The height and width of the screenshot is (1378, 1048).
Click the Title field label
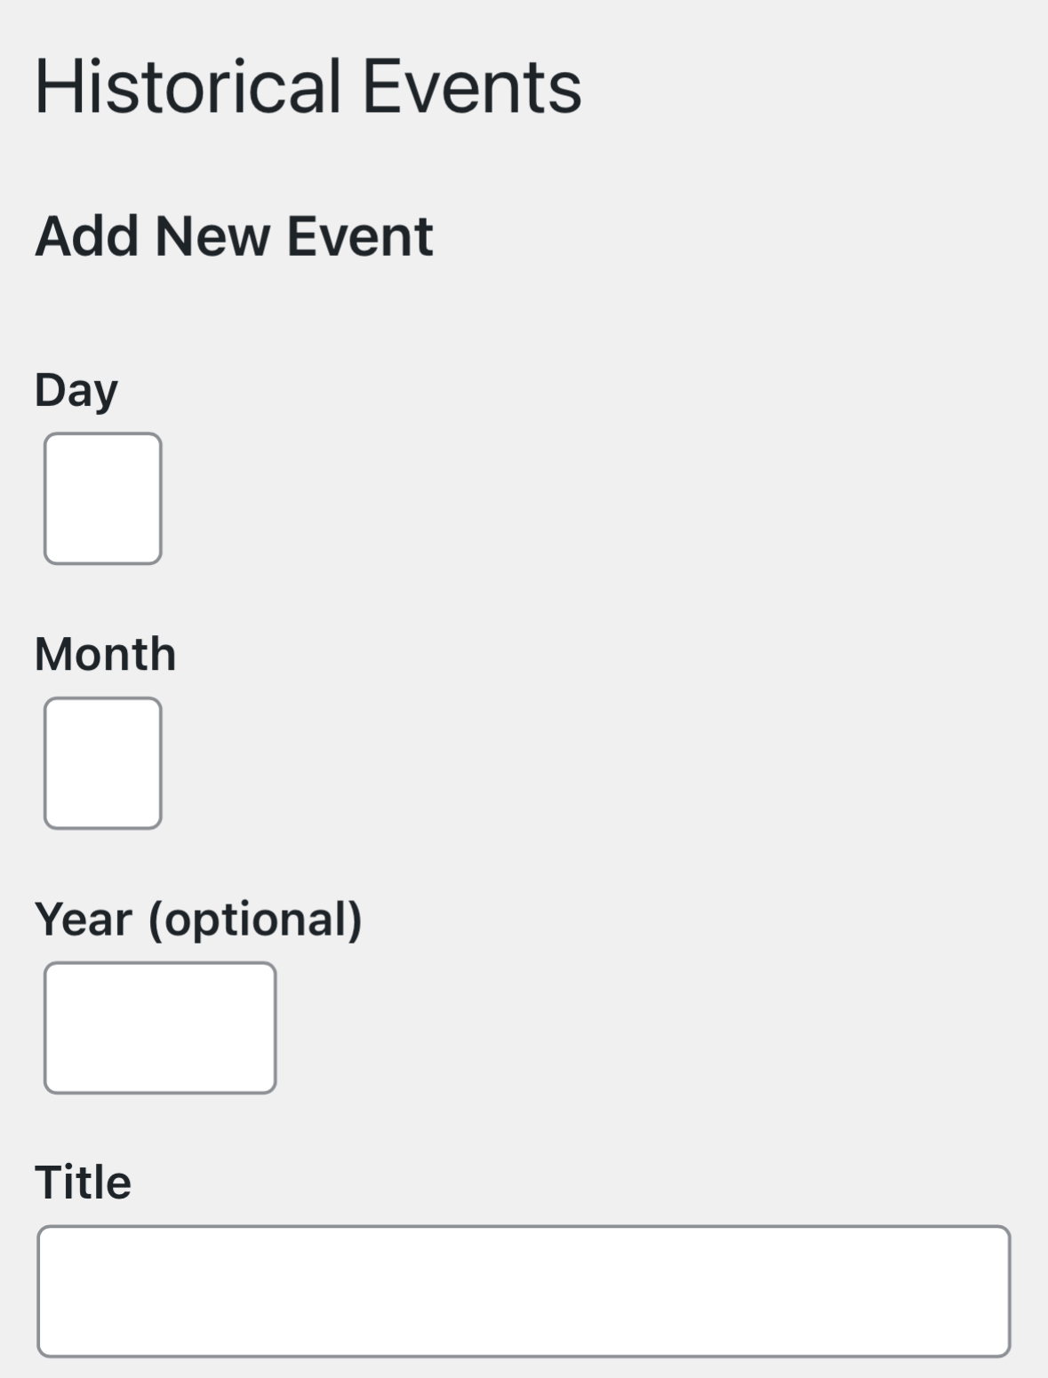[83, 1183]
